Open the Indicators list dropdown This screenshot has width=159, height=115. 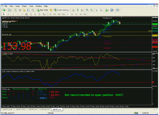(x=107, y=10)
